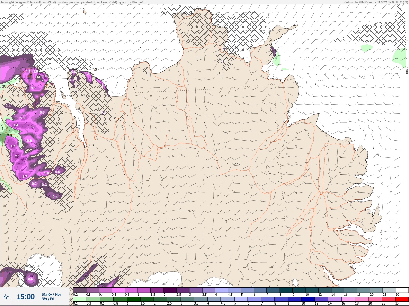Select the lower legend swatch between 3 and 3.5

click(x=187, y=299)
